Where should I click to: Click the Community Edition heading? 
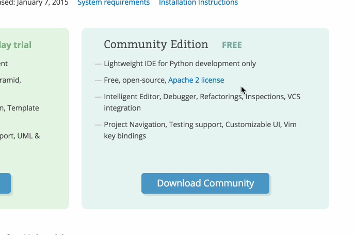156,44
